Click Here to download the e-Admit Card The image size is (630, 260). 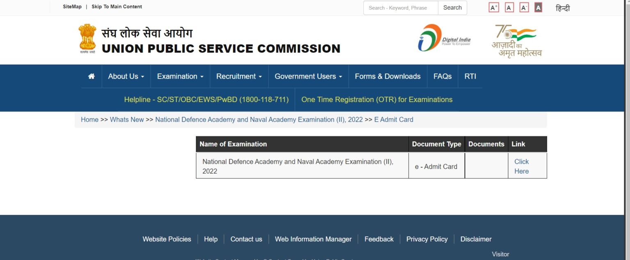(521, 166)
